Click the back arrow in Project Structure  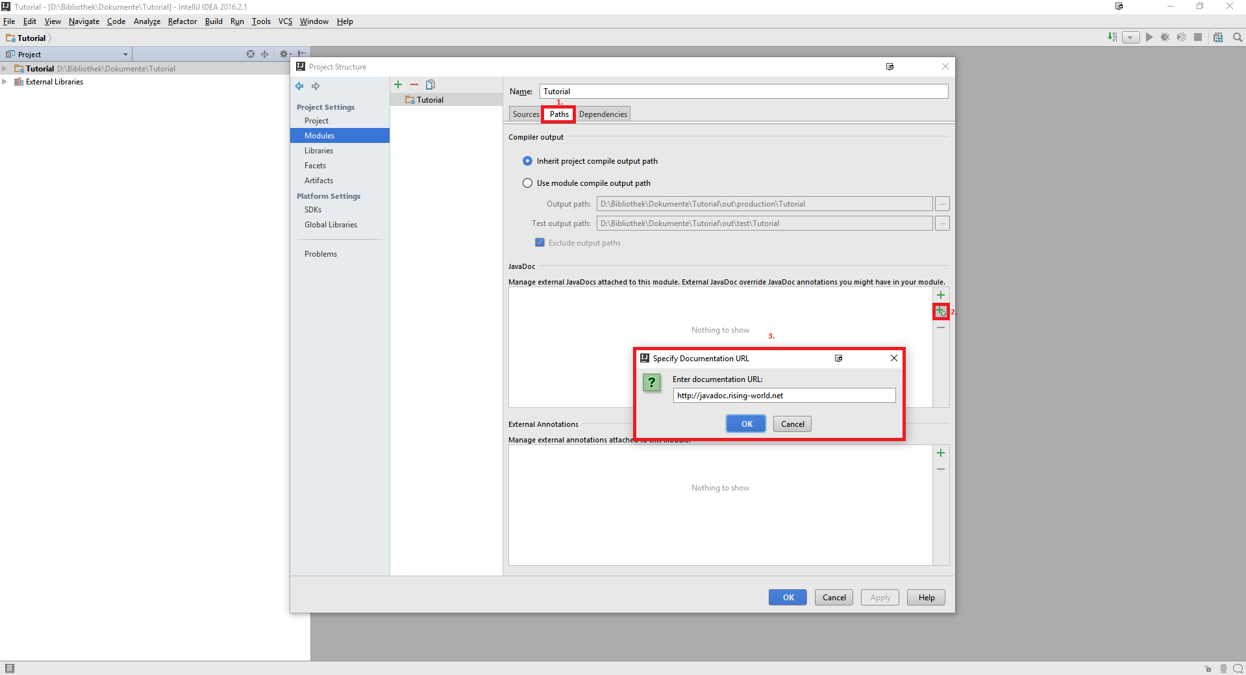(299, 86)
